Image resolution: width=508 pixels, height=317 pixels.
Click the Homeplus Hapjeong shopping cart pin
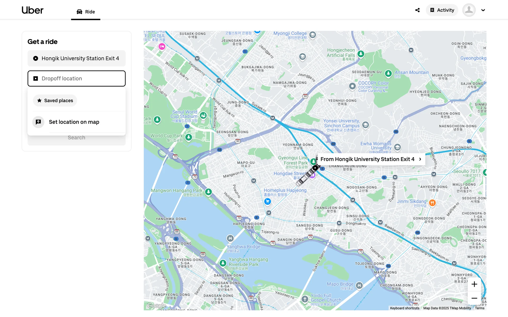click(267, 202)
